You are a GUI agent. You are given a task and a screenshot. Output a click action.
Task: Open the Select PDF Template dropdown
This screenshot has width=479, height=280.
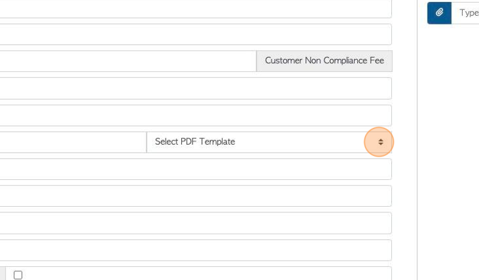point(269,142)
